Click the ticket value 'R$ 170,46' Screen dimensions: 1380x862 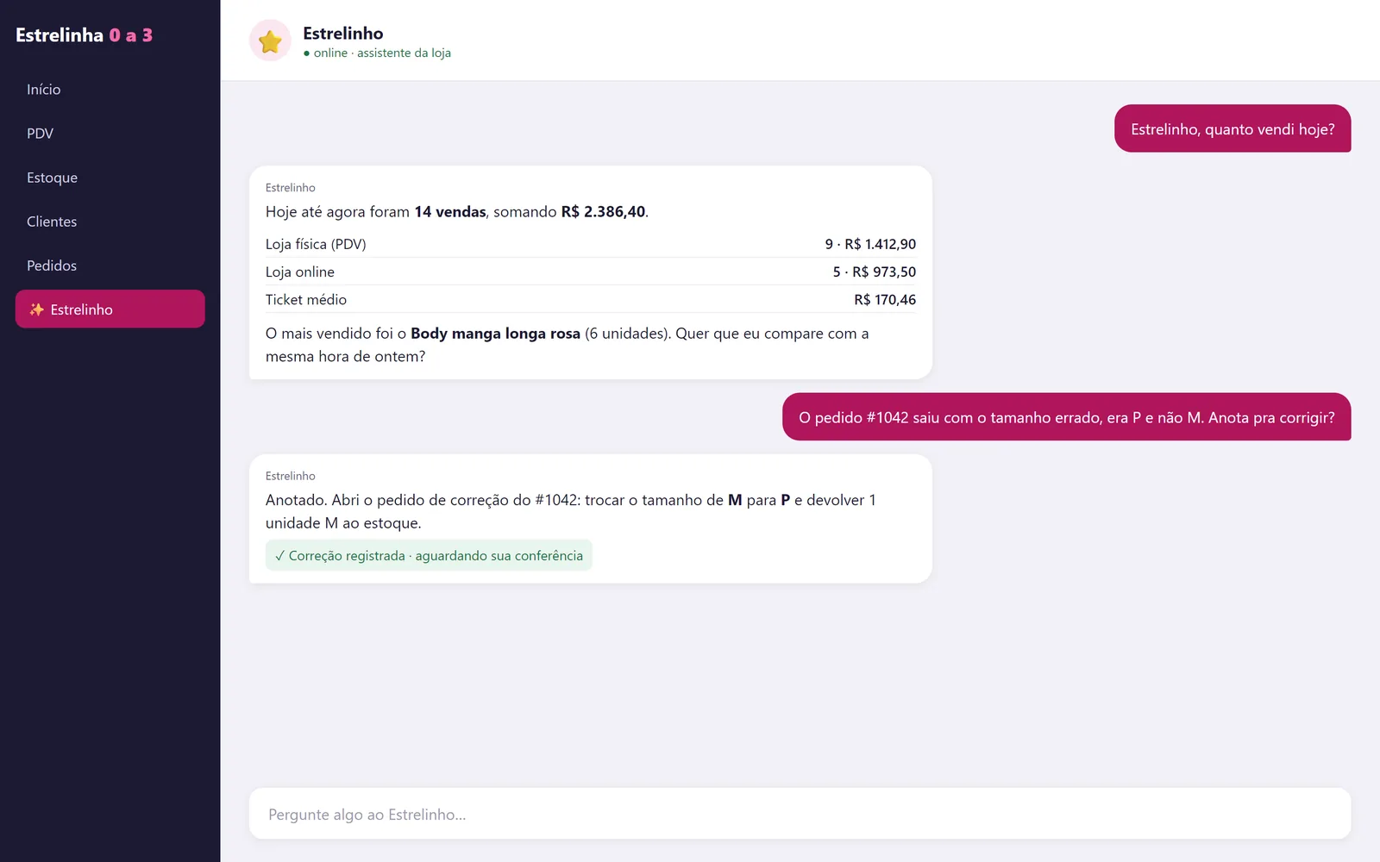pyautogui.click(x=885, y=299)
